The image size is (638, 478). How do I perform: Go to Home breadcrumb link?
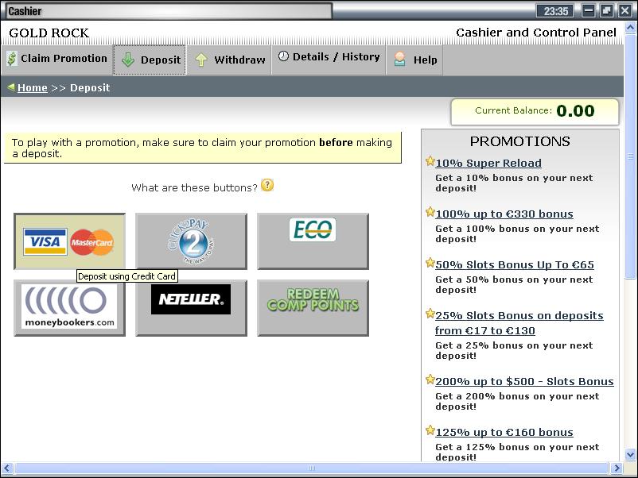[33, 88]
